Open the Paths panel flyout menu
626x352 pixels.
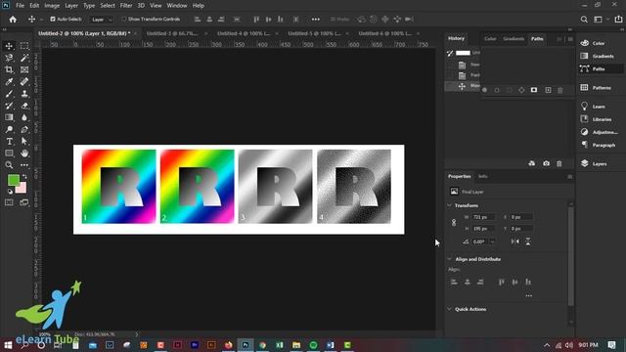pyautogui.click(x=570, y=39)
